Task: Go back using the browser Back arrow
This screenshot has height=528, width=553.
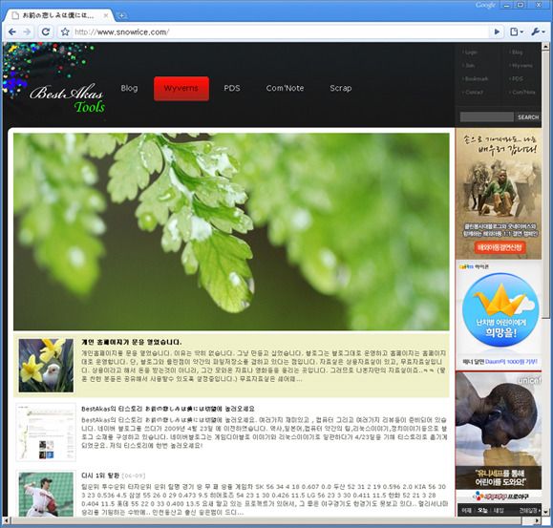Action: (12, 32)
